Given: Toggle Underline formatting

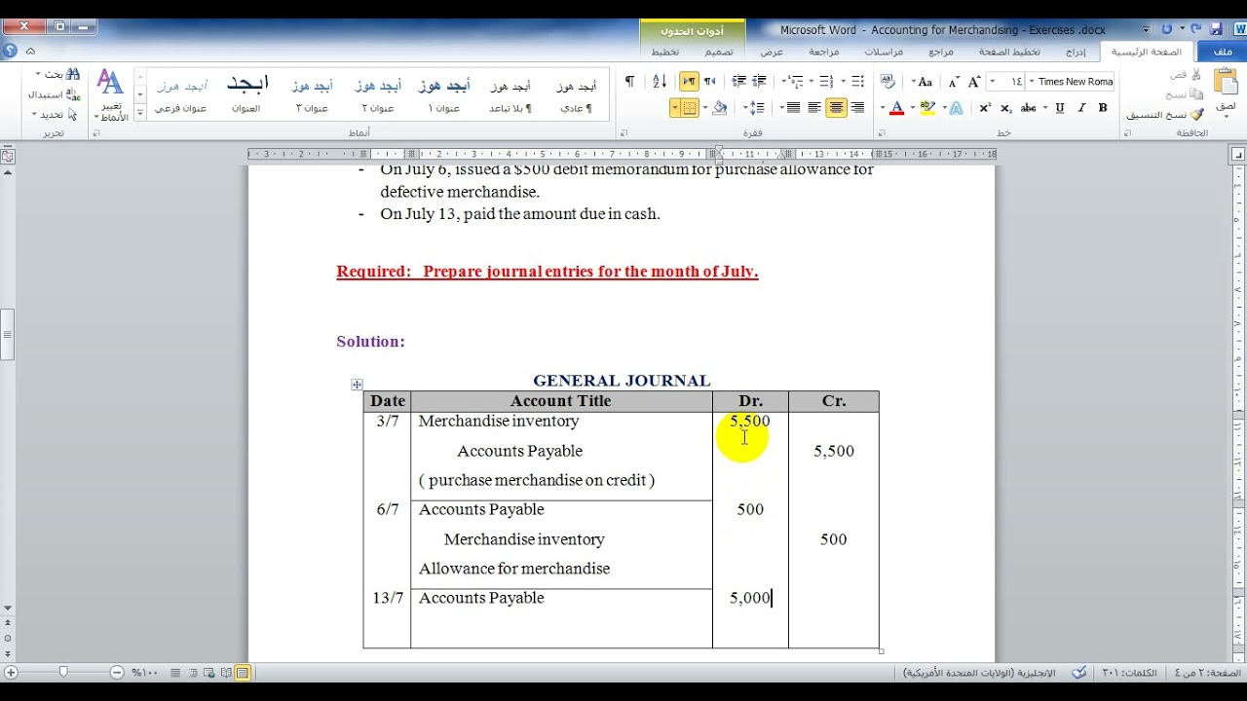Looking at the screenshot, I should (1060, 108).
